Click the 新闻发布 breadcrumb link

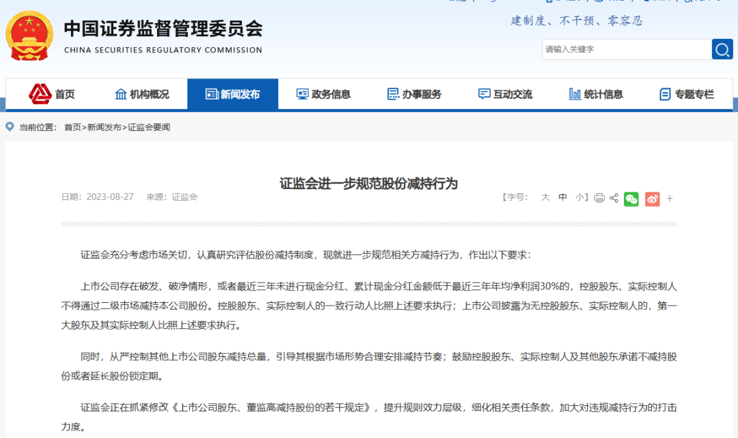(x=104, y=128)
